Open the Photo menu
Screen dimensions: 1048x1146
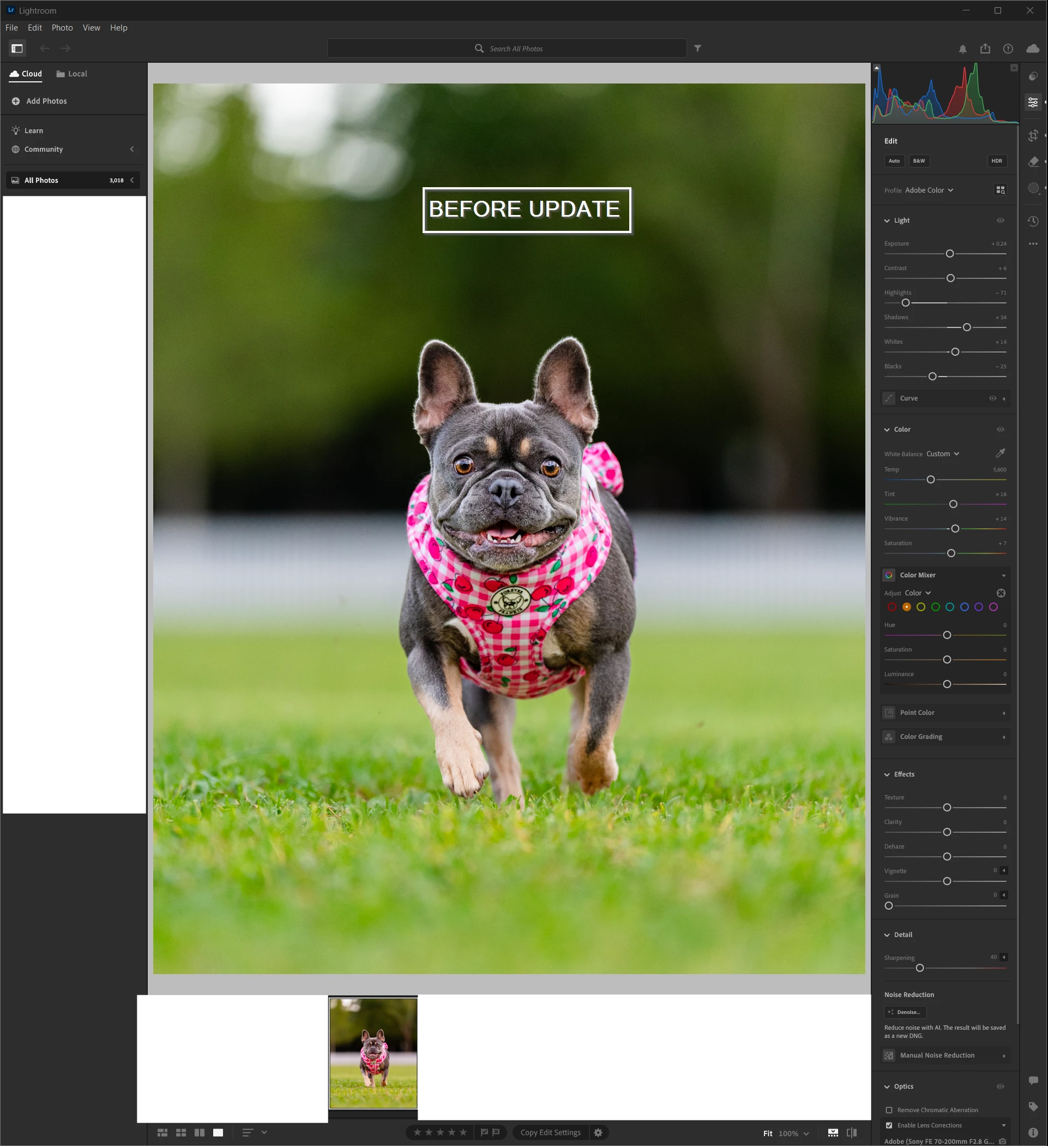point(62,27)
